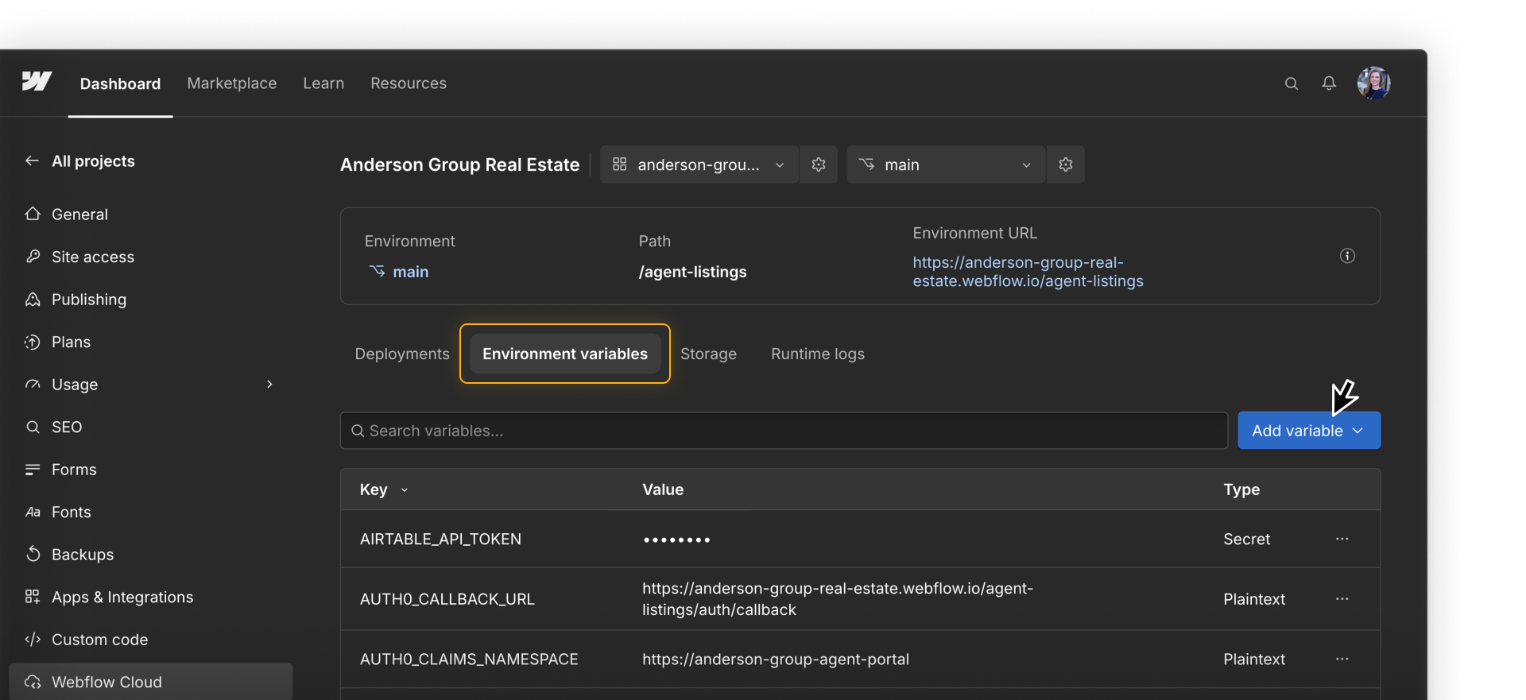
Task: Click Plaintext type in AUTH0_CALLBACK_URL row
Action: point(1253,599)
